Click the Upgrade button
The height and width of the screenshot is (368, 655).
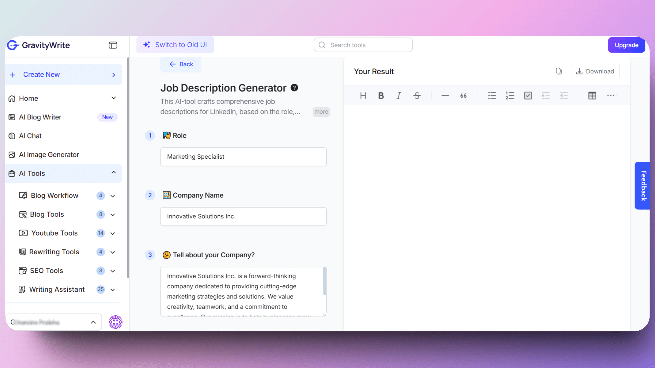tap(626, 45)
